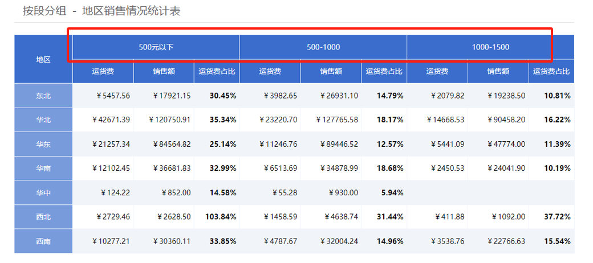Select 运货费占比 header under 500-1000
593x263 pixels.
click(384, 71)
